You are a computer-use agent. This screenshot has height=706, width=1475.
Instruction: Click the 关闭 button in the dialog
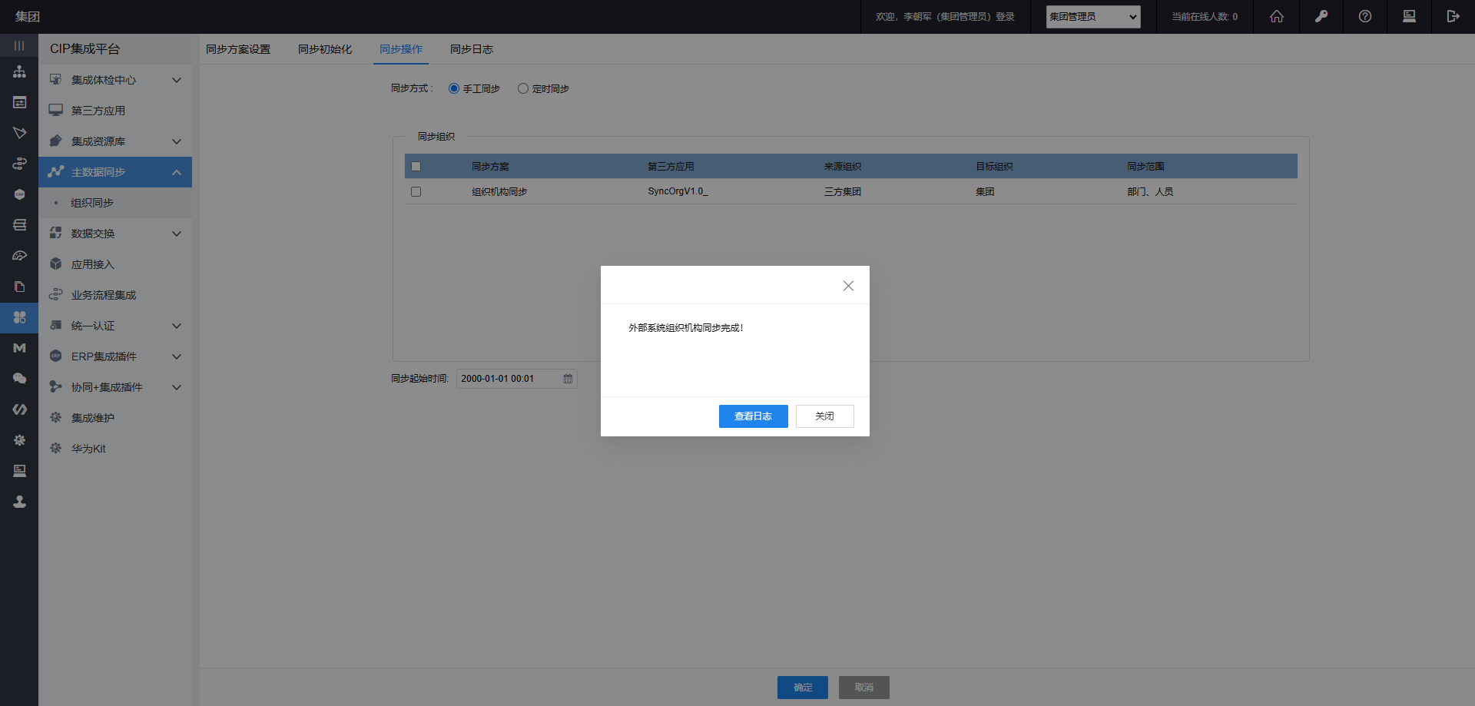coord(824,416)
